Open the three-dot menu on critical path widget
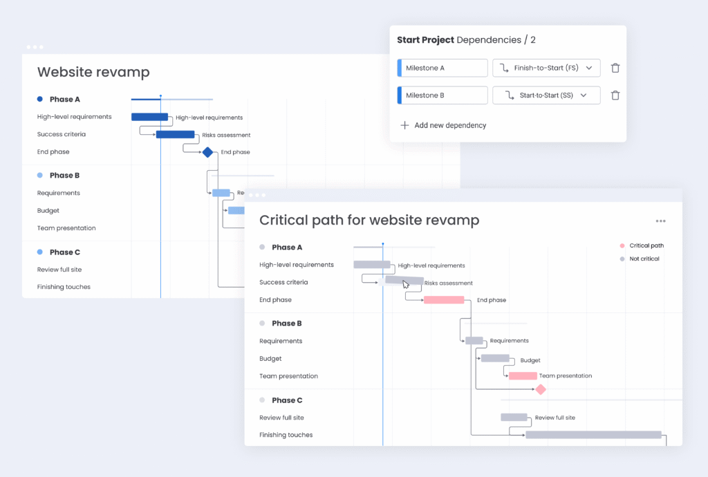Viewport: 708px width, 477px height. 660,221
